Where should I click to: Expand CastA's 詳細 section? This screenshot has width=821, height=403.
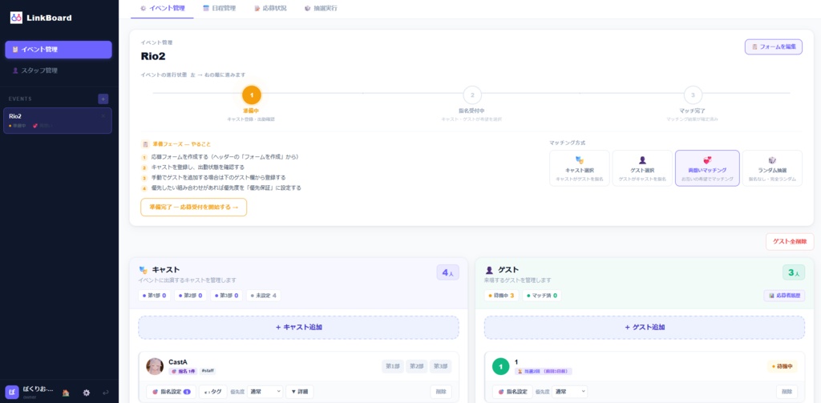click(300, 392)
